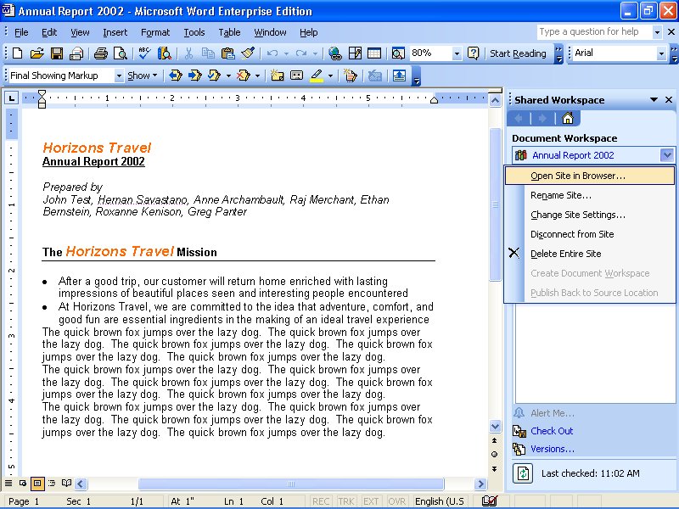Go to the Shared Workspace home icon
Screen dimensions: 679x509
[567, 118]
